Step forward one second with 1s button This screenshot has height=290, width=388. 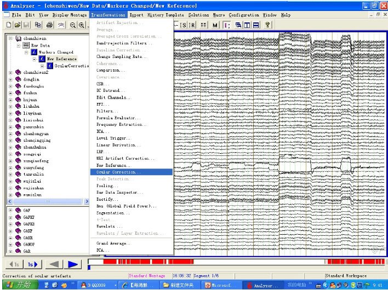(x=33, y=265)
